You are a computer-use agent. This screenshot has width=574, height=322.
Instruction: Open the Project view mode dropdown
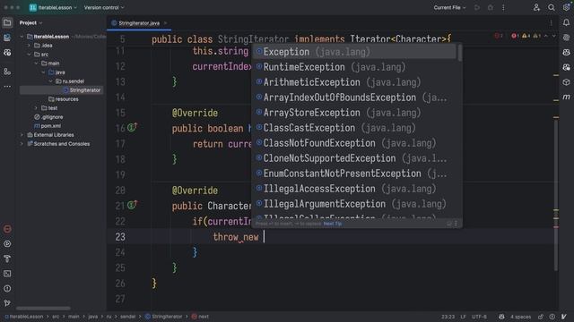click(31, 22)
